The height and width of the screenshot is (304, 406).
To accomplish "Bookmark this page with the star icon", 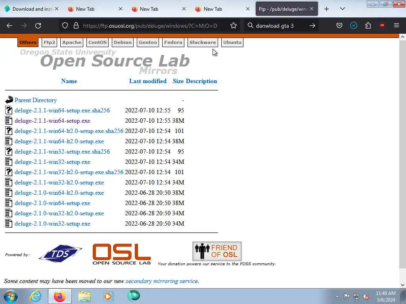I will [x=234, y=26].
